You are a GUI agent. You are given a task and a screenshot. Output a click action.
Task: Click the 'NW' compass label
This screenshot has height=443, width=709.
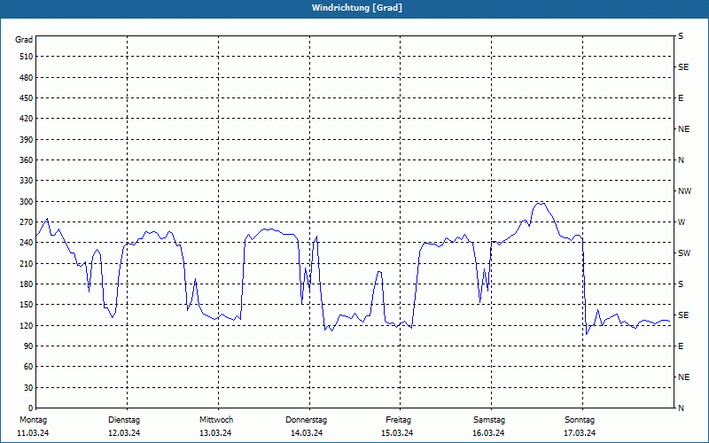pyautogui.click(x=684, y=191)
